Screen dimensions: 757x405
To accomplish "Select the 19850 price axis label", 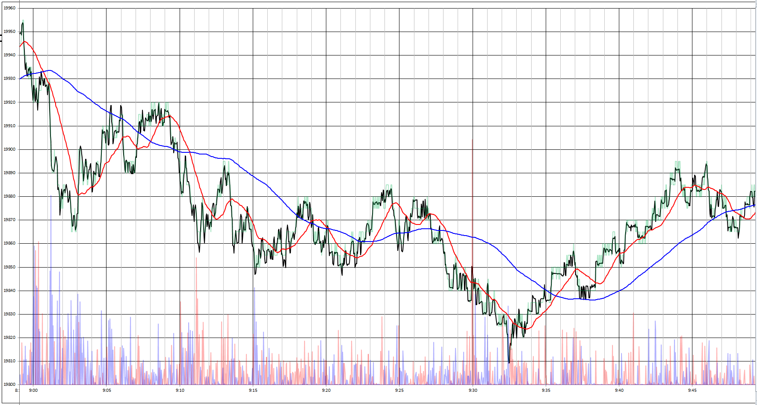I will [x=9, y=267].
